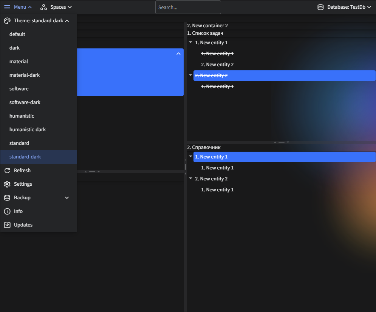Image resolution: width=376 pixels, height=312 pixels.
Task: Select child of highlighted Справочник New entity 1
Action: click(217, 168)
